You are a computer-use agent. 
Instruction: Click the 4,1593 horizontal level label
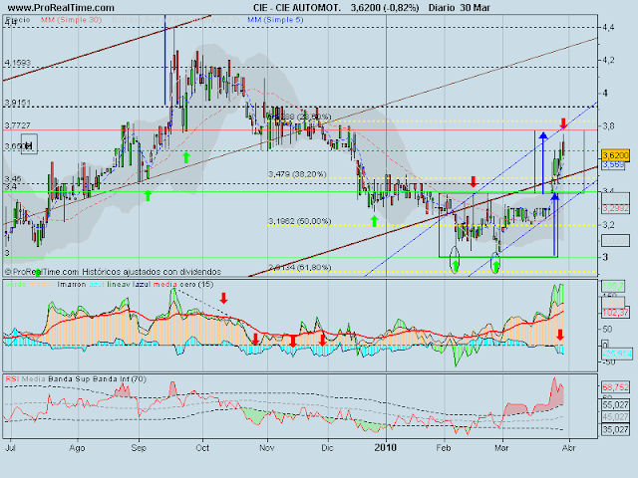tap(18, 63)
